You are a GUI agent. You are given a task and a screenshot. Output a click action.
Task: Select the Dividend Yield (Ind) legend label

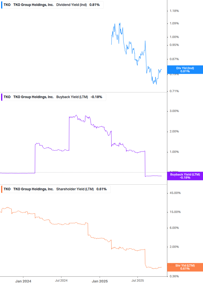72,5
